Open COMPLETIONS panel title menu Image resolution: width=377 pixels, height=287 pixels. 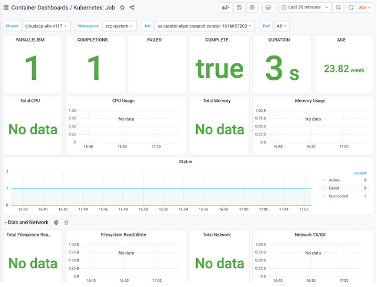pyautogui.click(x=92, y=40)
